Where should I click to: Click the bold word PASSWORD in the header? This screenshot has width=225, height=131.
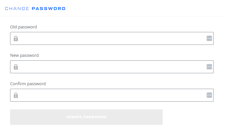(x=48, y=9)
